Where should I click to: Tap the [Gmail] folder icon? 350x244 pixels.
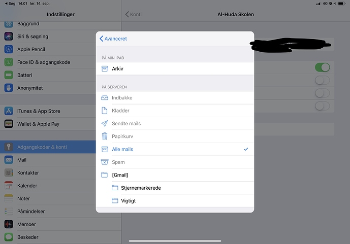pos(105,175)
